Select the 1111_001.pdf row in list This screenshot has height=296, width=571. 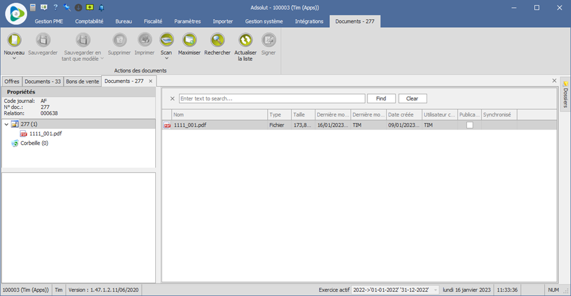359,125
